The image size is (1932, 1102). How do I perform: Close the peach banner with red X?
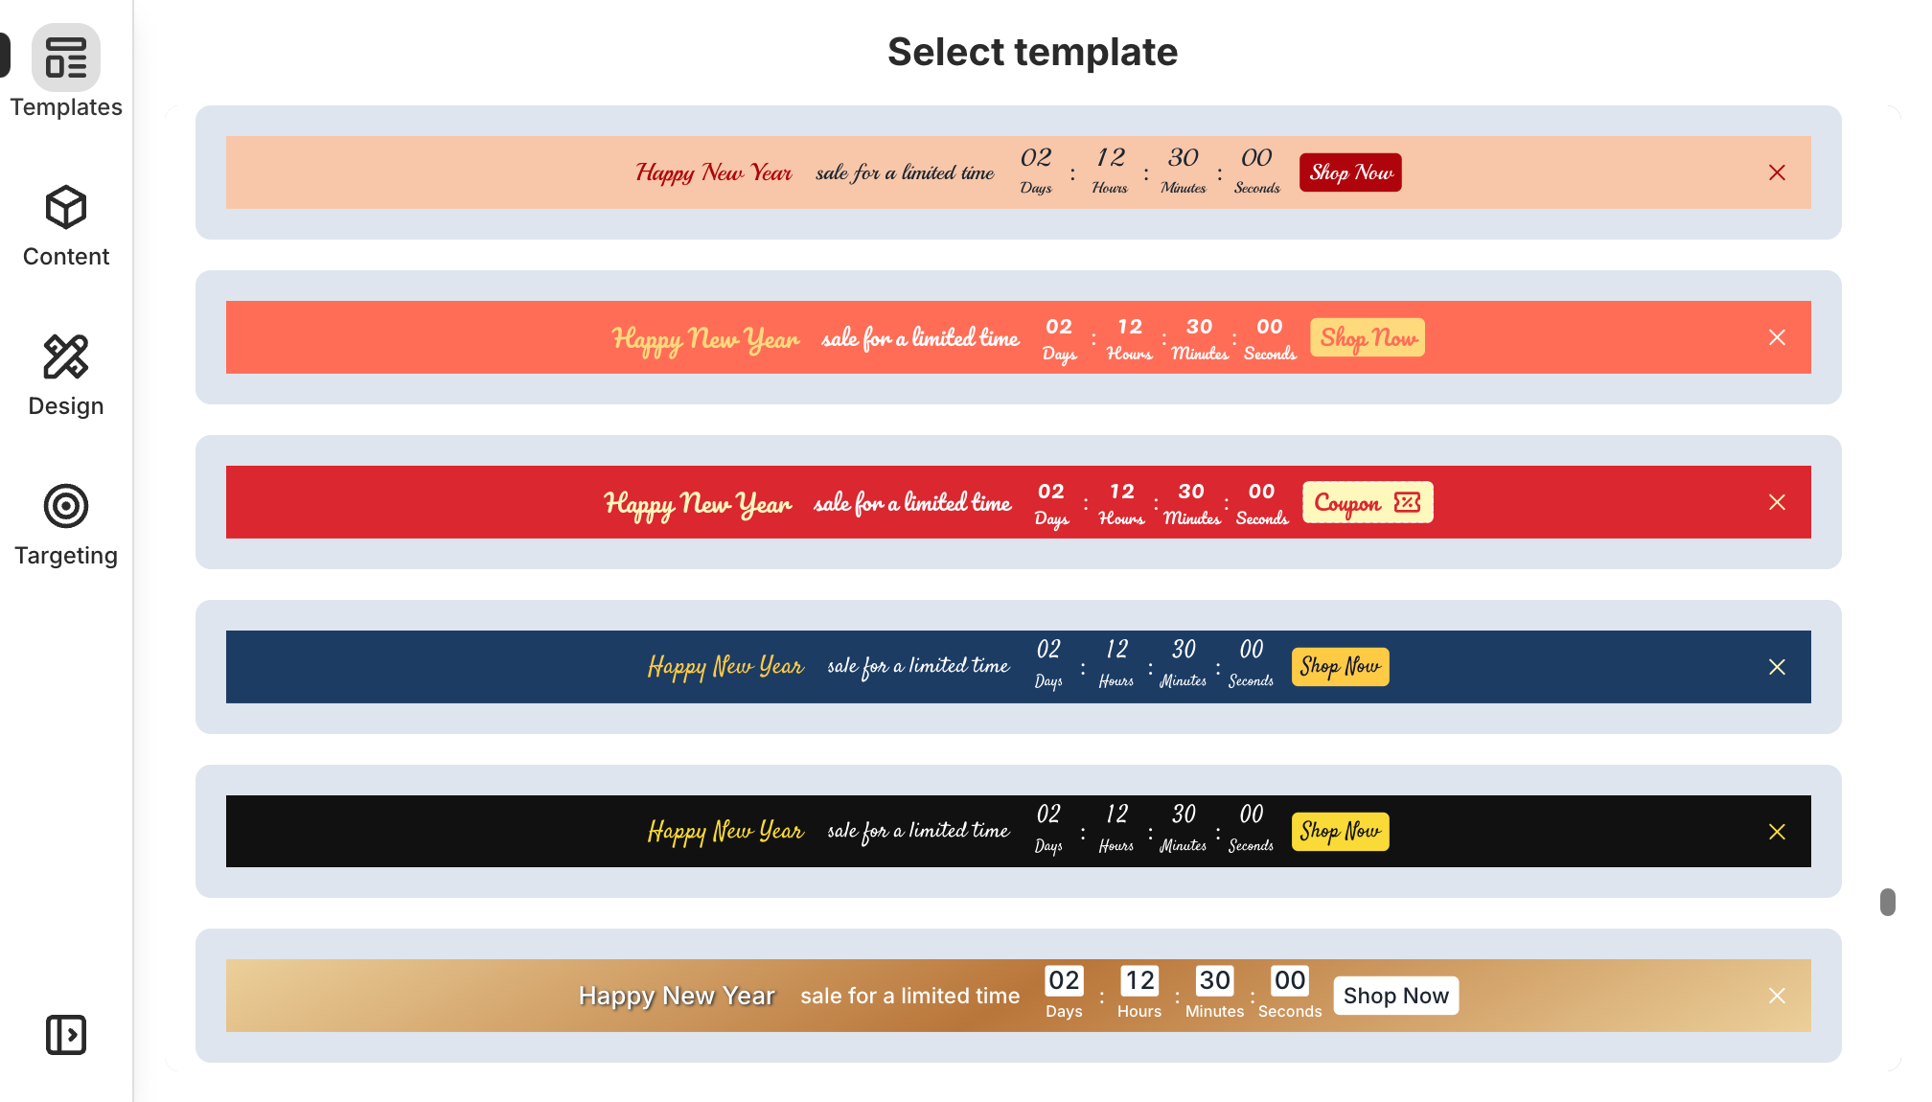tap(1777, 172)
